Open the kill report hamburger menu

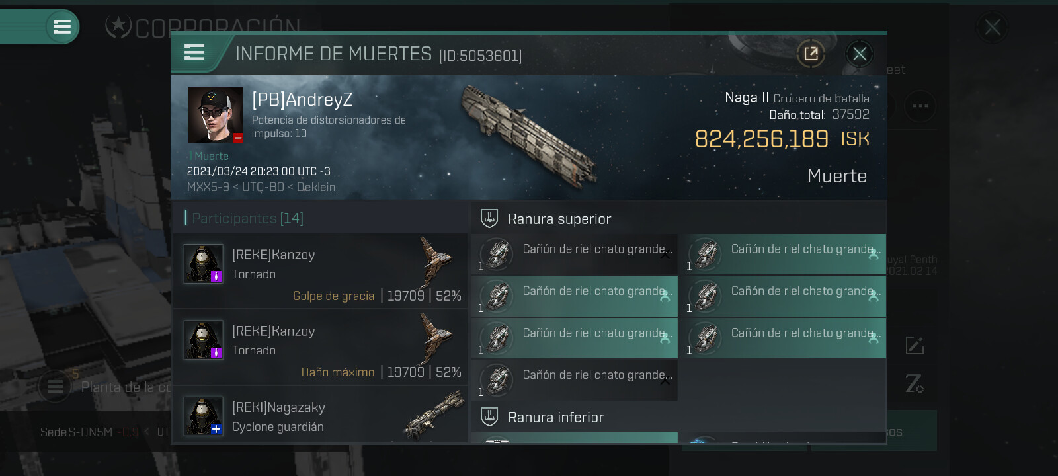pos(194,52)
